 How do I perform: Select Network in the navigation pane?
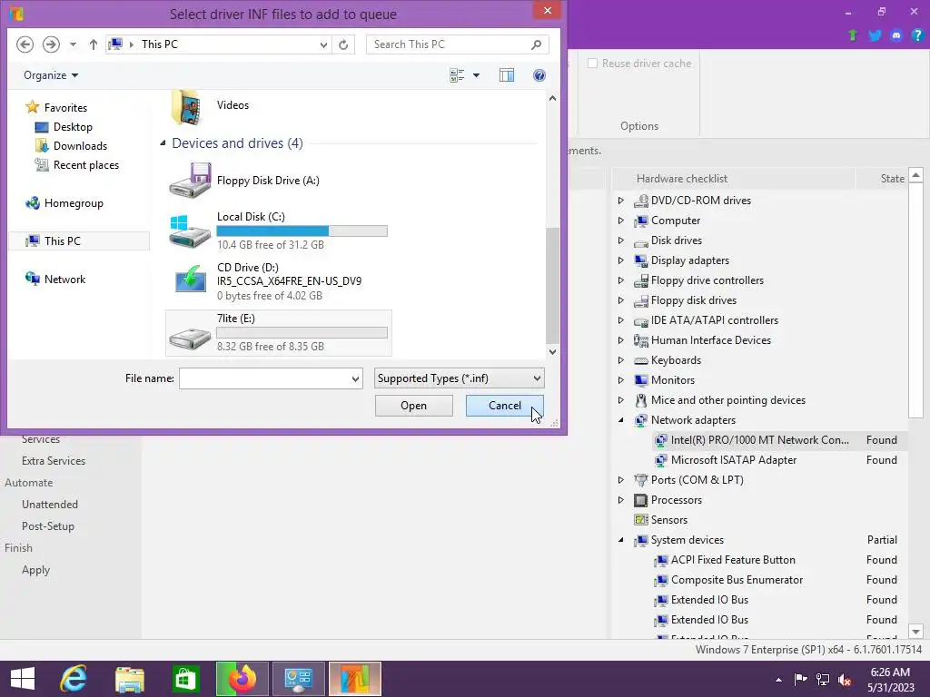(55, 280)
